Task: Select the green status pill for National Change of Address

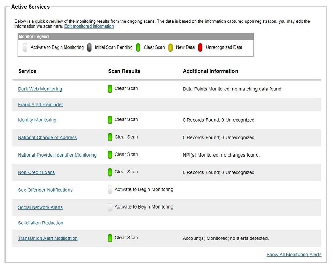Action: coord(109,137)
